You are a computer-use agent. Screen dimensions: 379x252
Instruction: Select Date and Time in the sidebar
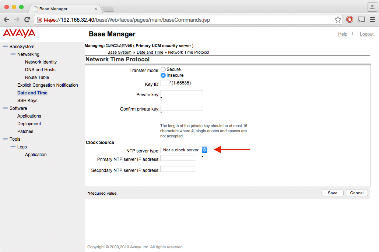[x=32, y=93]
